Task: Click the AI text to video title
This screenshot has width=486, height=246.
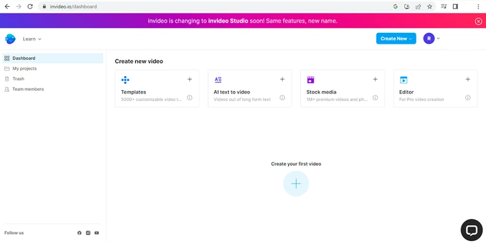Action: tap(232, 92)
